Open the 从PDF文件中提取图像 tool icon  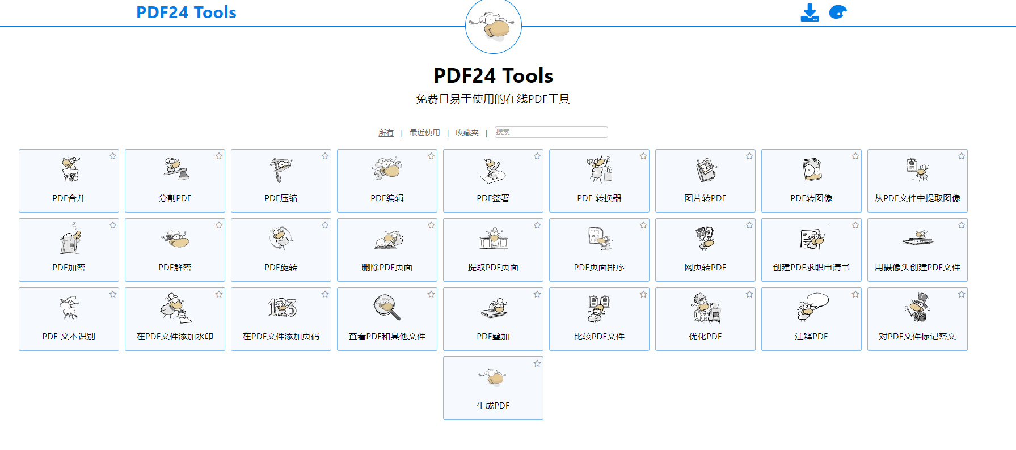point(917,169)
